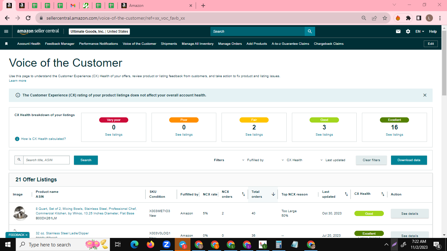
Task: Open A-to-z Guarantee Claims
Action: point(291,44)
